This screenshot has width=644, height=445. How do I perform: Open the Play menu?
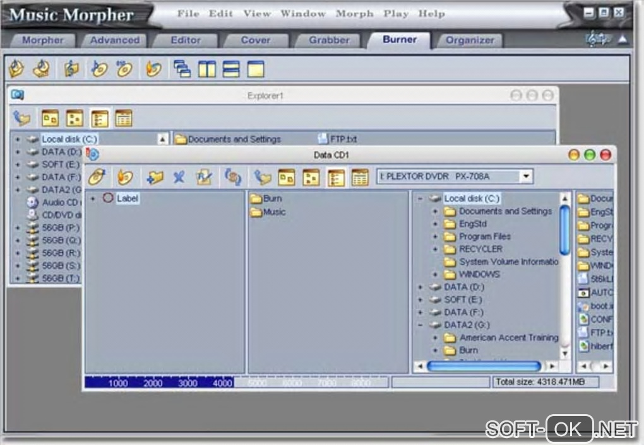[396, 13]
